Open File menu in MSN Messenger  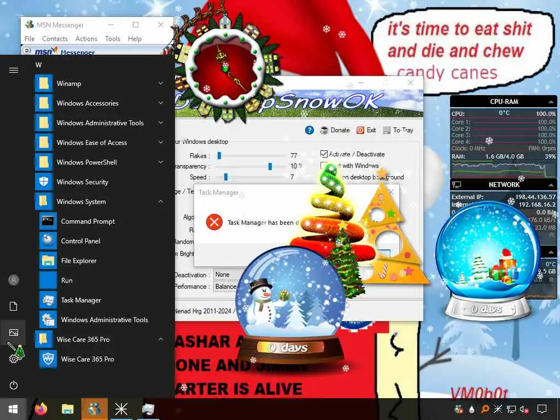coord(30,39)
